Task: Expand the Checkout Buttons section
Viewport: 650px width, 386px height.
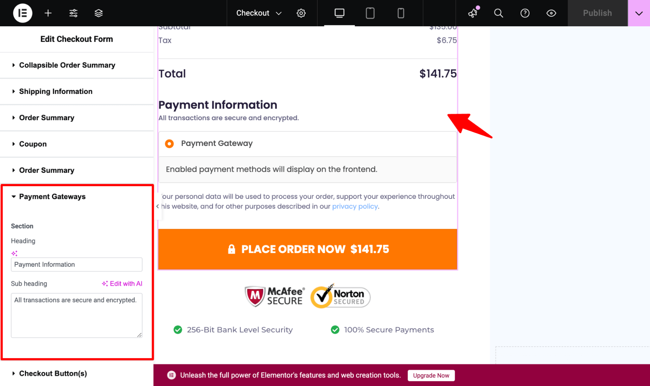Action: [x=52, y=373]
